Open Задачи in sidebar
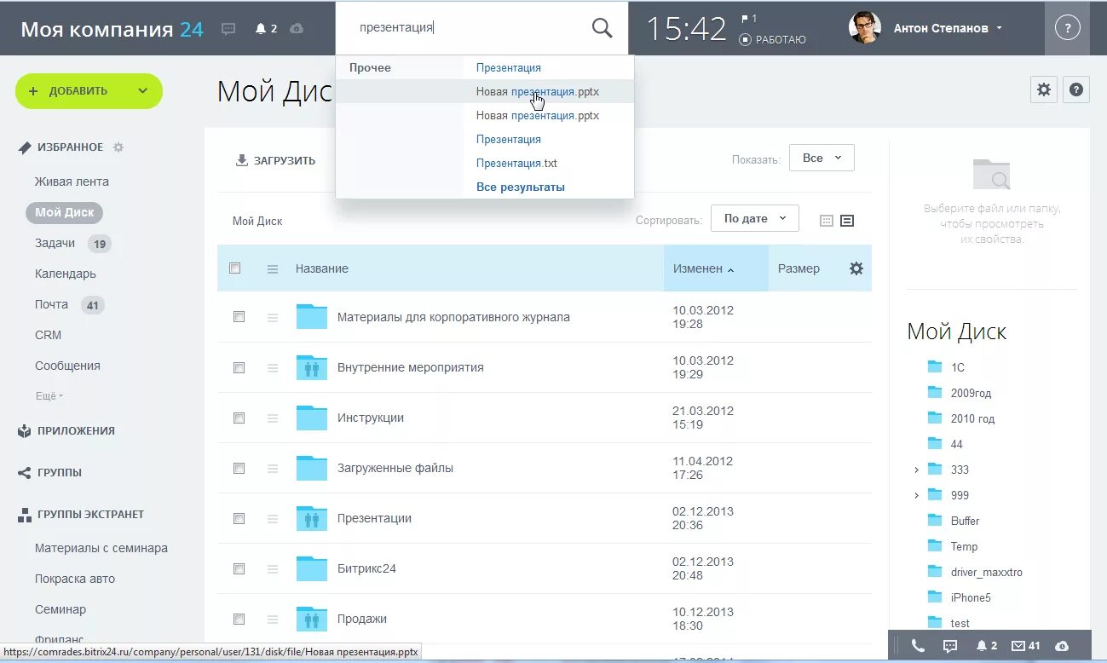This screenshot has width=1107, height=663. click(55, 243)
